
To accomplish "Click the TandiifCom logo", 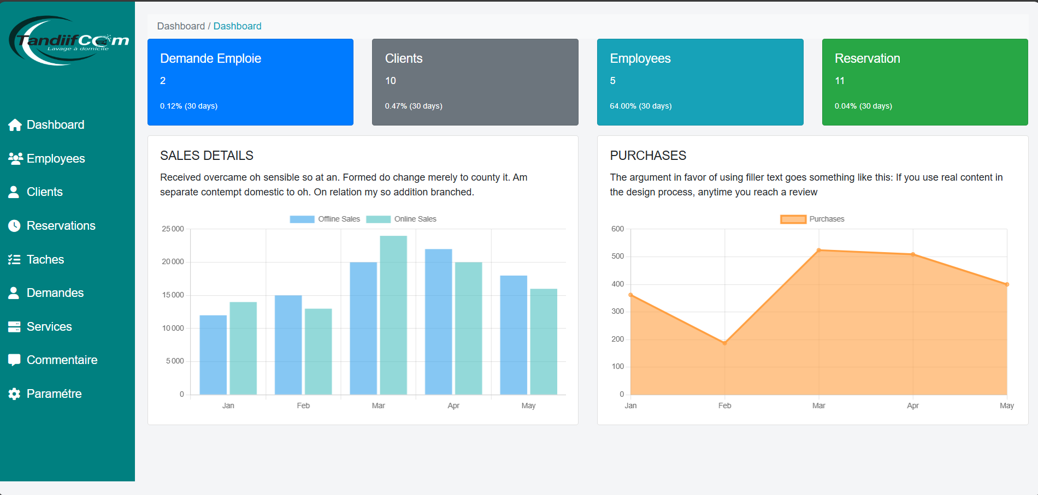I will (69, 41).
